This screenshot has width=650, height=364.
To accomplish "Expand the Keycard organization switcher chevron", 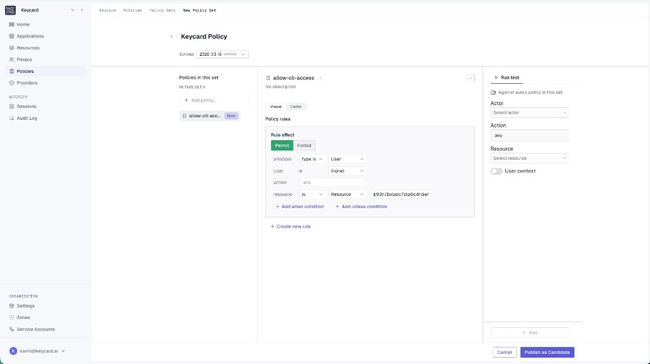I will [72, 10].
